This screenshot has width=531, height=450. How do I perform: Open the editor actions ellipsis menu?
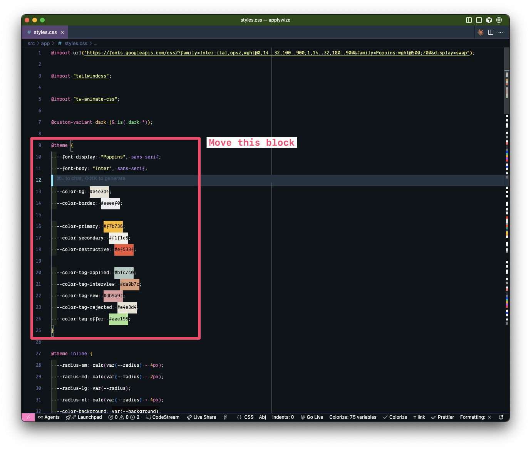click(x=501, y=32)
